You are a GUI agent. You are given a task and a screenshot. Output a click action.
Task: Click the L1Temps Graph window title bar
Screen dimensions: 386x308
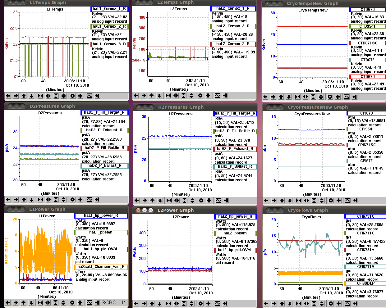click(67, 2)
